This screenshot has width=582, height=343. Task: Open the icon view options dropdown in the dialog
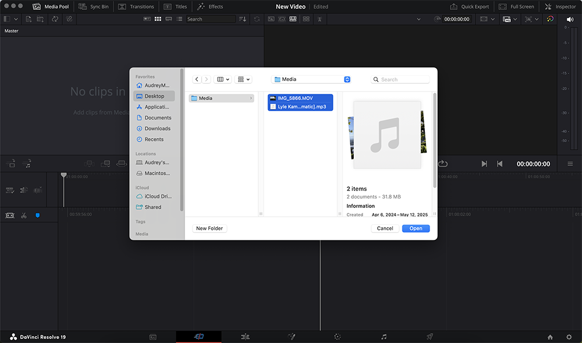pos(242,79)
